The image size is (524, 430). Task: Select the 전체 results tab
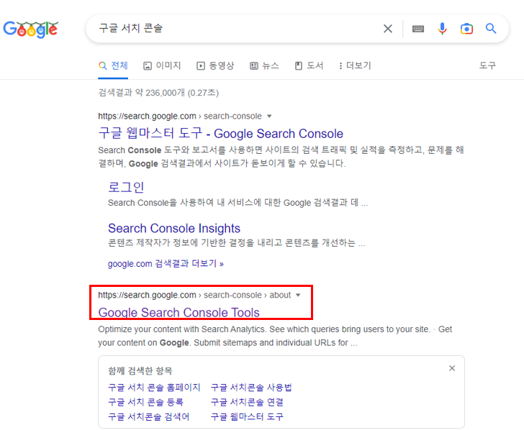point(113,65)
